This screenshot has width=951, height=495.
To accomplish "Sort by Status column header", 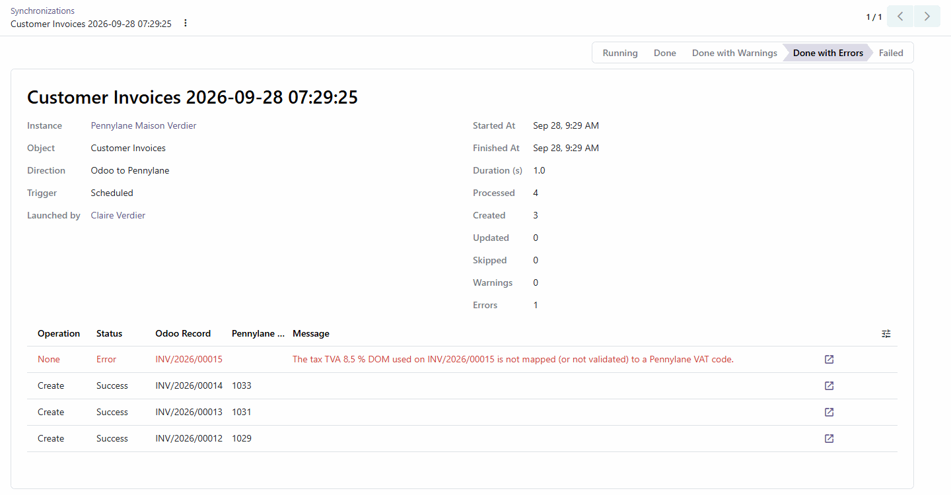I will 109,333.
